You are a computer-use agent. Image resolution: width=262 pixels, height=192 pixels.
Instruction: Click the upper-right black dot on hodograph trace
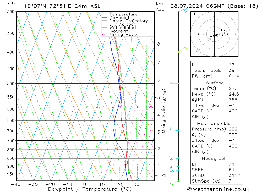pyautogui.click(x=222, y=30)
